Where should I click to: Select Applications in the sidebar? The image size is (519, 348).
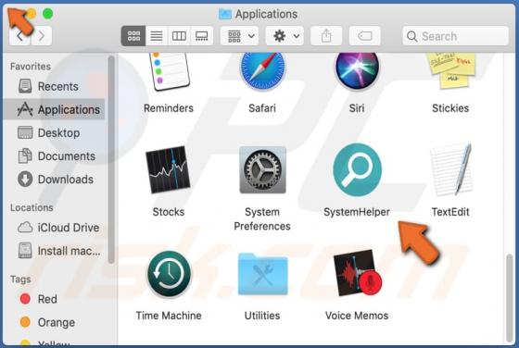click(54, 109)
